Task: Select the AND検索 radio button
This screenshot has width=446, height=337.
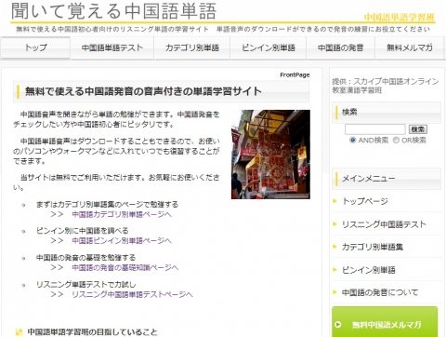Action: [x=352, y=140]
